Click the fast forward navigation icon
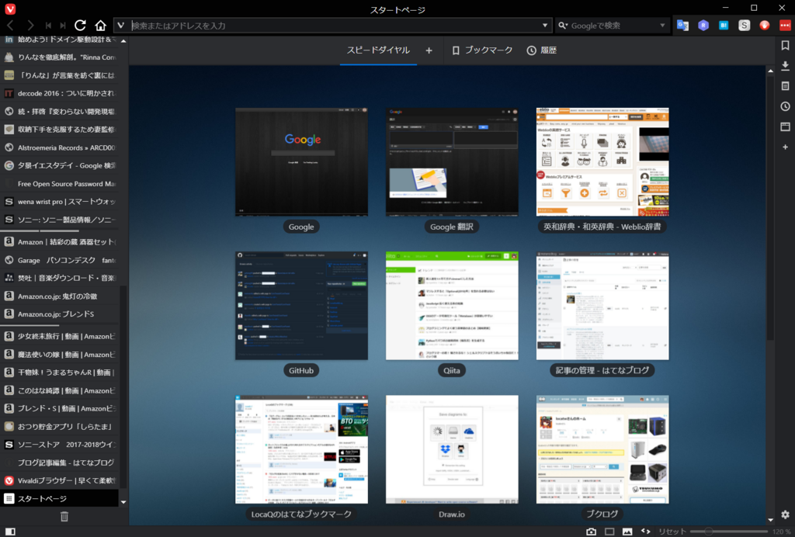Screen dimensions: 795x537 [63, 26]
